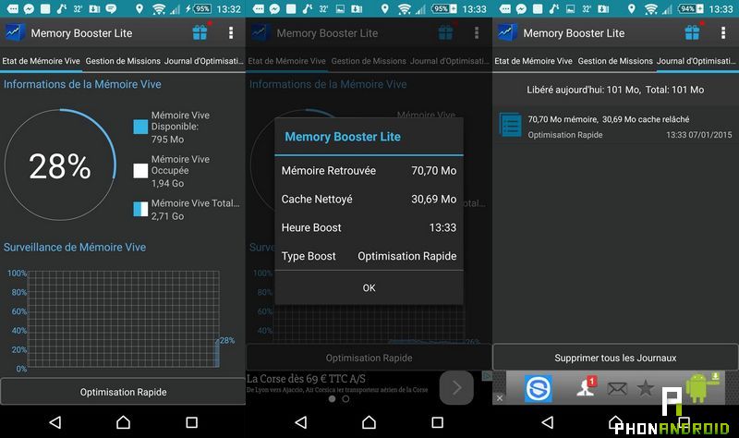Tap Back navigation button in middle screen
Screen dimensions: 739x438
tap(301, 422)
